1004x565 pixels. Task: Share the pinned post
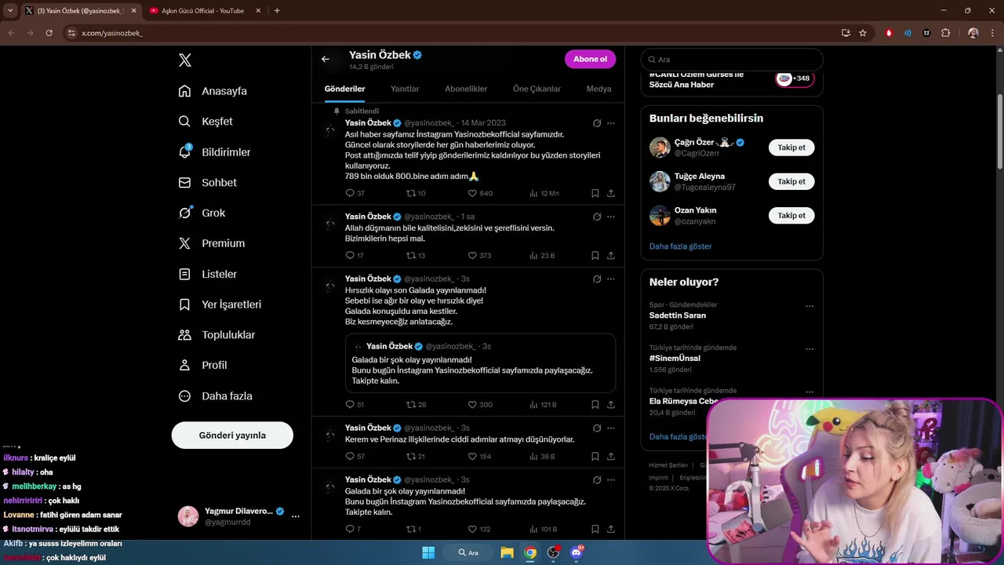pyautogui.click(x=611, y=193)
